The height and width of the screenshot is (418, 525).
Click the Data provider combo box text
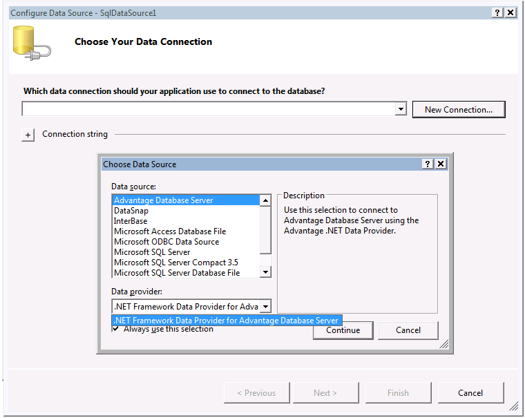point(186,307)
